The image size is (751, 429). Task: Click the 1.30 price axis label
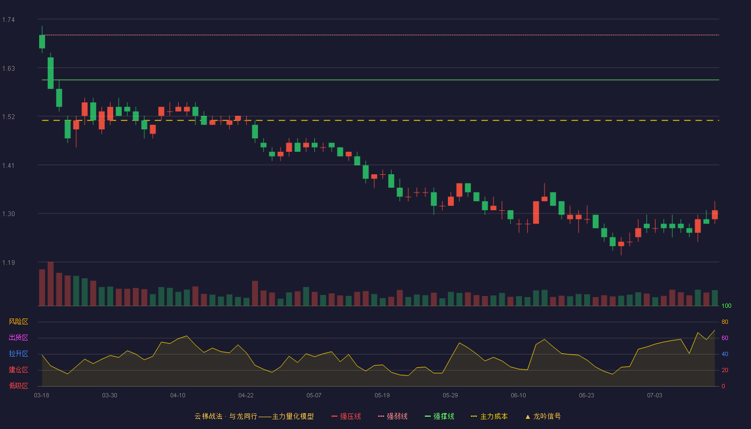(9, 214)
